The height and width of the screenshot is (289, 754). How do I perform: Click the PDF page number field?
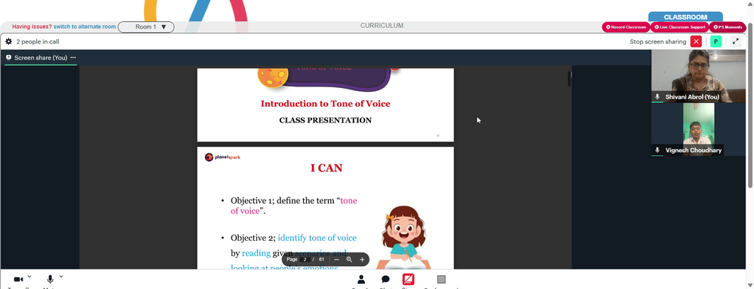(x=305, y=260)
